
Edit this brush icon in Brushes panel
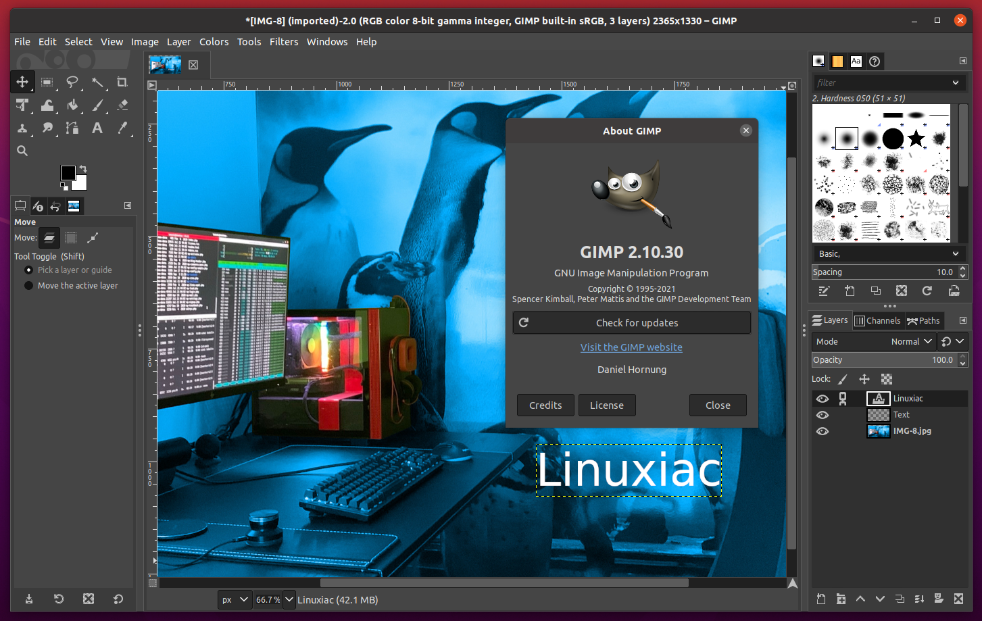[x=824, y=291]
